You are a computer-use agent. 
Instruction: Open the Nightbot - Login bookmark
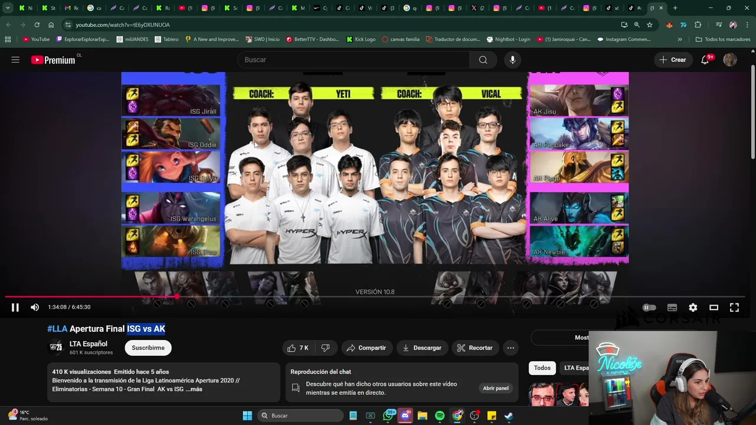[508, 39]
